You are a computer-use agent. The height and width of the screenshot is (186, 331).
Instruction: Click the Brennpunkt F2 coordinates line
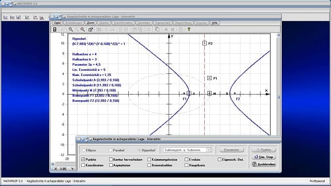96,101
